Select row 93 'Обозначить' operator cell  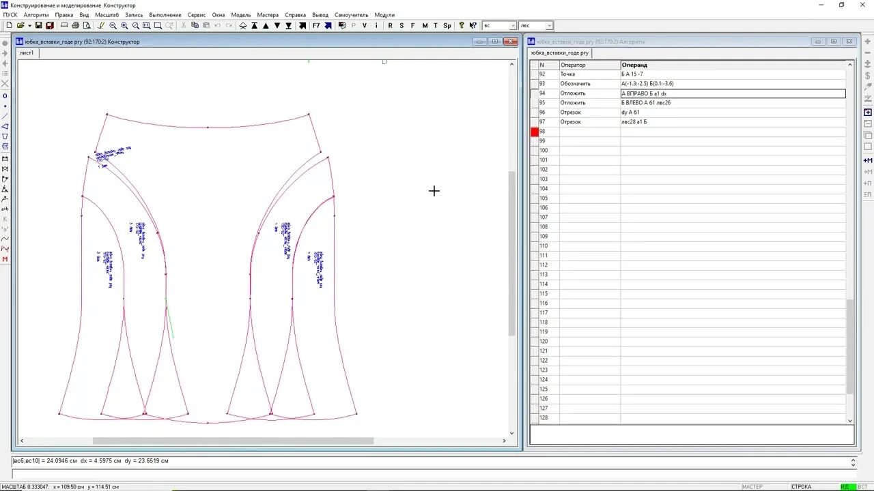(590, 84)
